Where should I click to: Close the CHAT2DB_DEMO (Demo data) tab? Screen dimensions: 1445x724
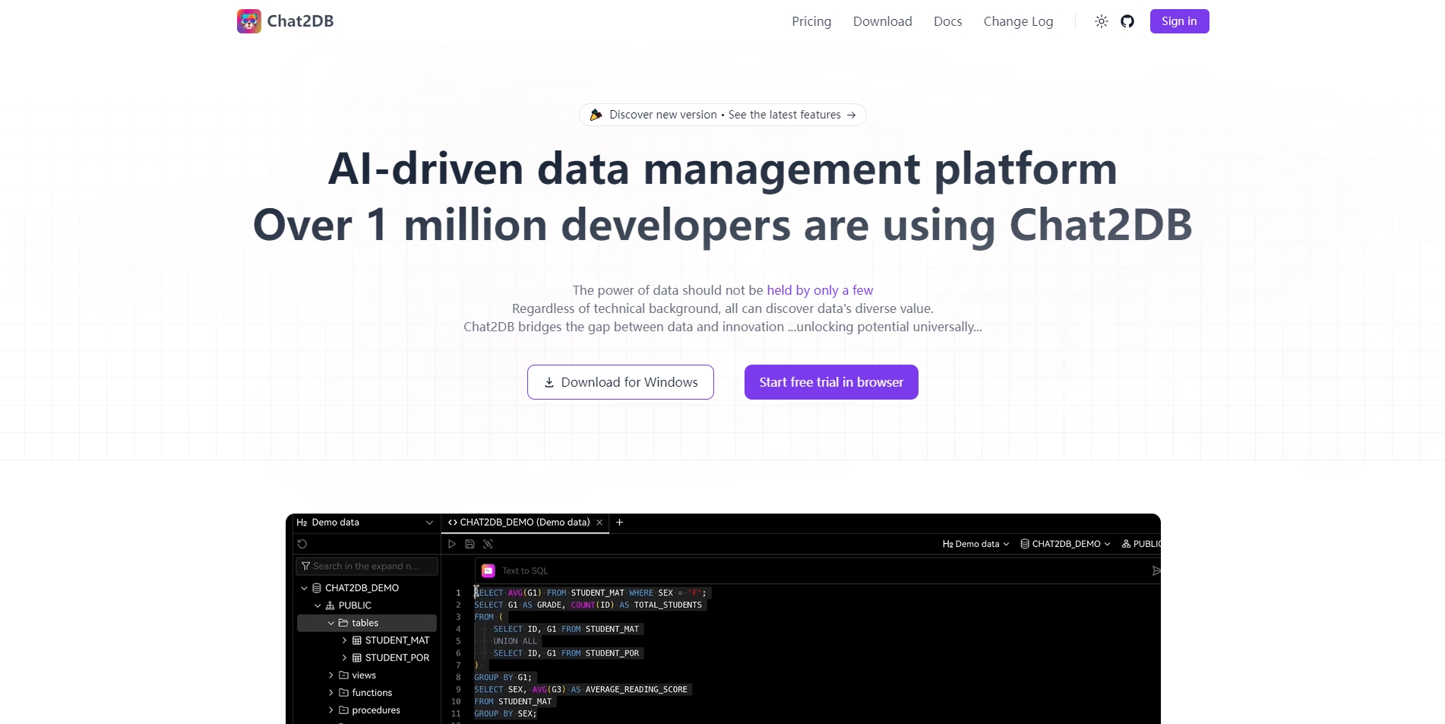599,523
